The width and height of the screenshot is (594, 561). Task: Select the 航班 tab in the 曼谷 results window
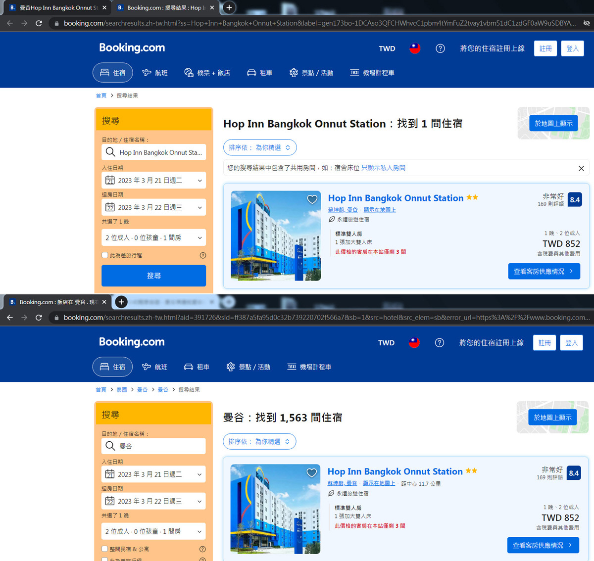click(154, 367)
